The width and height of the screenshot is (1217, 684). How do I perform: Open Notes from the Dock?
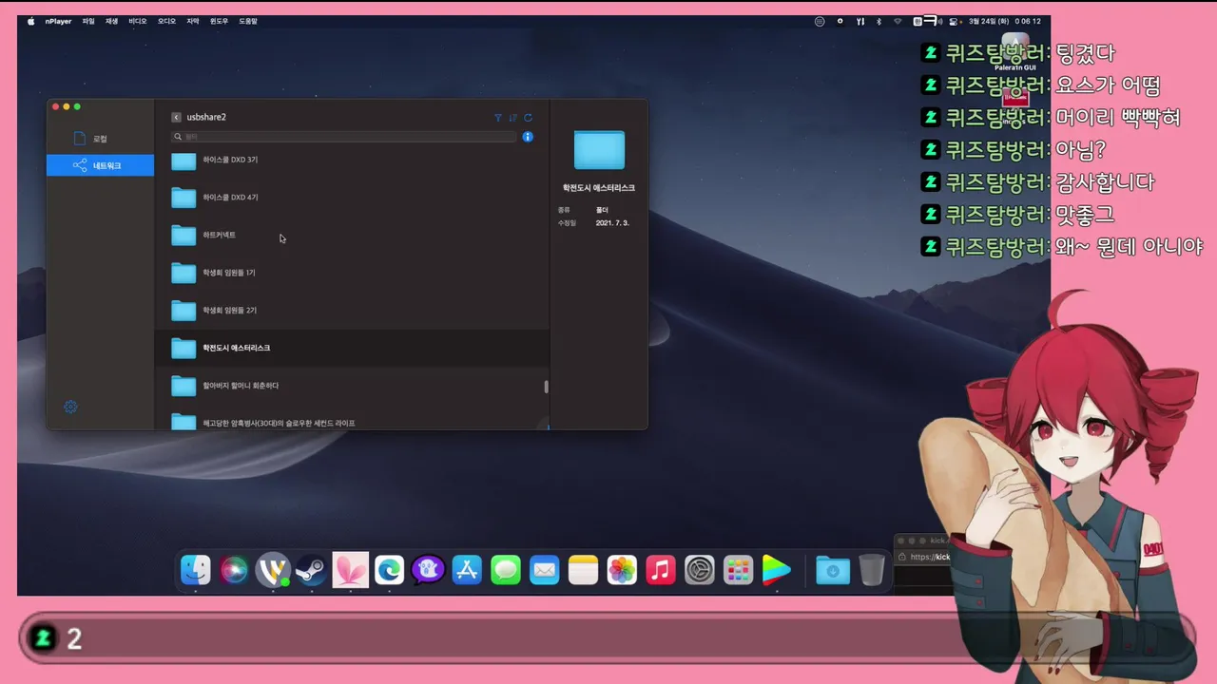(583, 570)
